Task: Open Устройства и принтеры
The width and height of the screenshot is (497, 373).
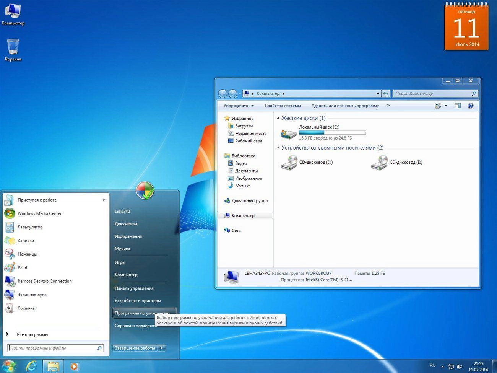Action: [138, 301]
